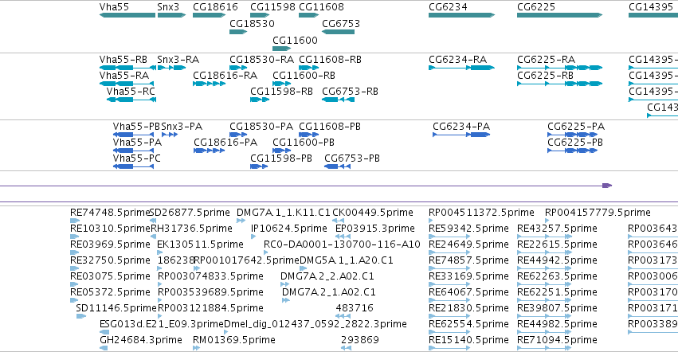678x352 pixels.
Task: Select the CG6225 gene label
Action: (536, 7)
